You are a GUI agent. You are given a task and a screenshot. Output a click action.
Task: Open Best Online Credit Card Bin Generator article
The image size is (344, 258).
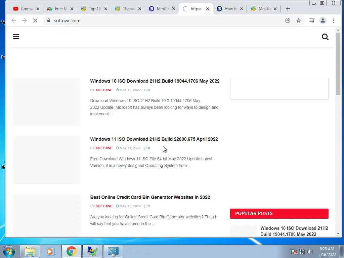tap(150, 197)
